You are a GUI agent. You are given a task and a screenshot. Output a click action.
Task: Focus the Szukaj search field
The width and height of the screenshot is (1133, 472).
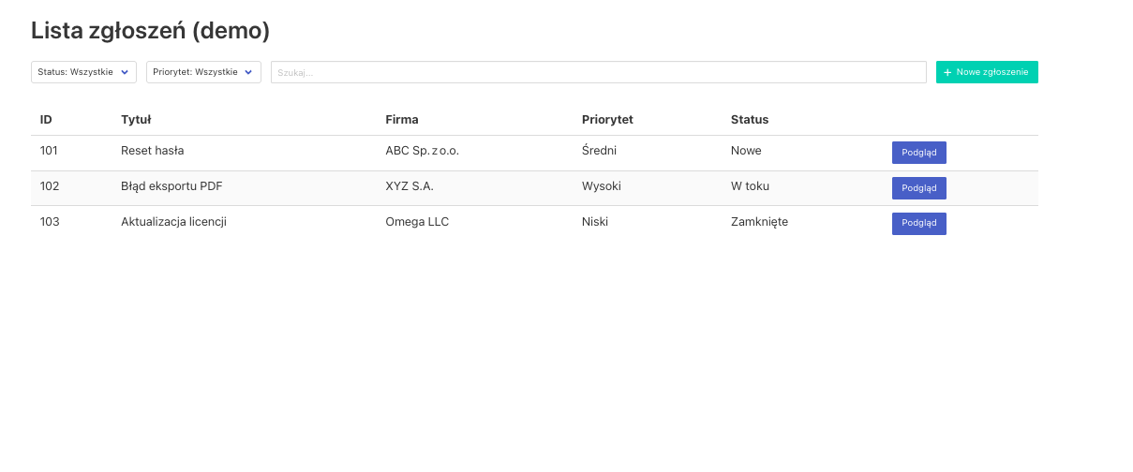[x=598, y=72]
